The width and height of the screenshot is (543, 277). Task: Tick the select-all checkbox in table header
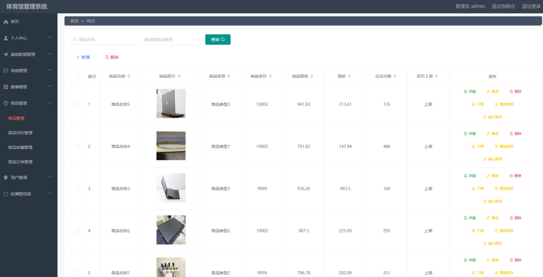(x=77, y=76)
